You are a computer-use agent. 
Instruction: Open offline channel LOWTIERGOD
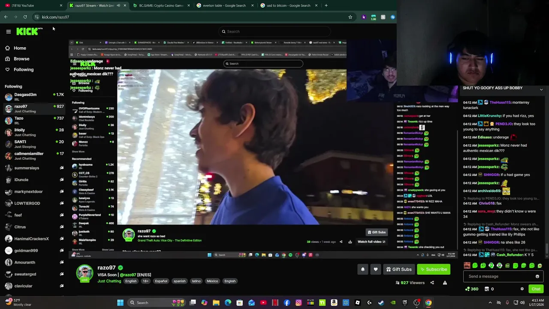[34, 203]
